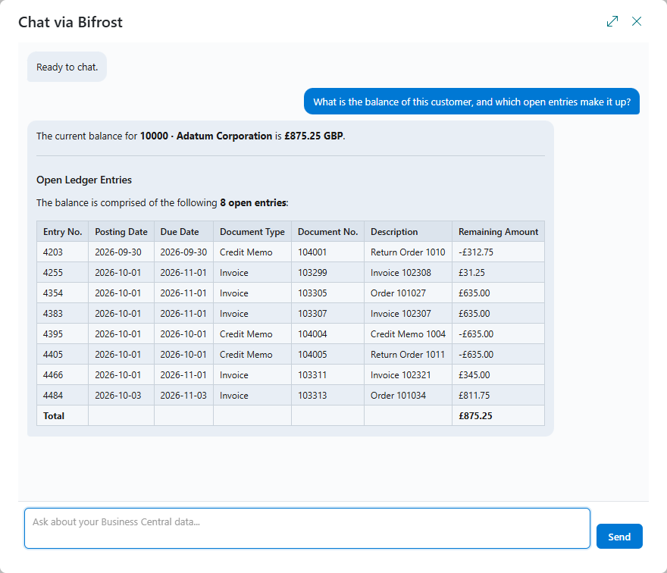
Task: Click the £875.25 total amount cell
Action: [498, 415]
